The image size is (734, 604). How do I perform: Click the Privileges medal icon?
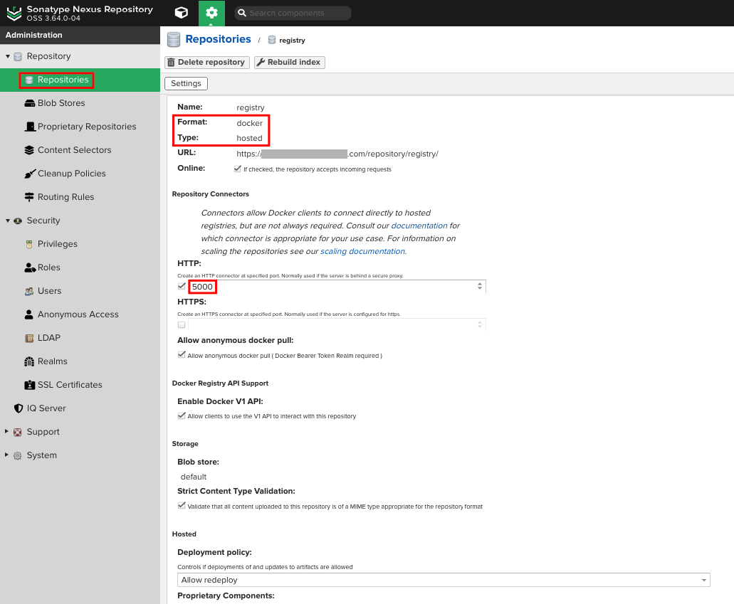coord(29,244)
